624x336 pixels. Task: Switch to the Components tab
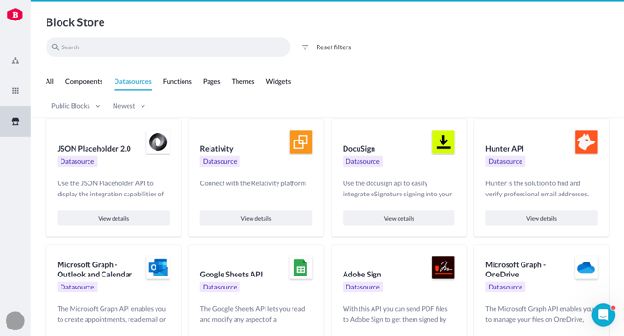coord(84,82)
